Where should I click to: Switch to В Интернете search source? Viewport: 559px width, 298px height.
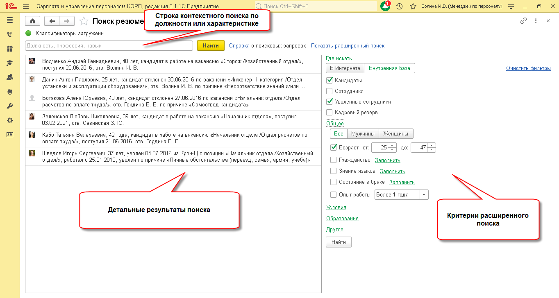(x=345, y=68)
